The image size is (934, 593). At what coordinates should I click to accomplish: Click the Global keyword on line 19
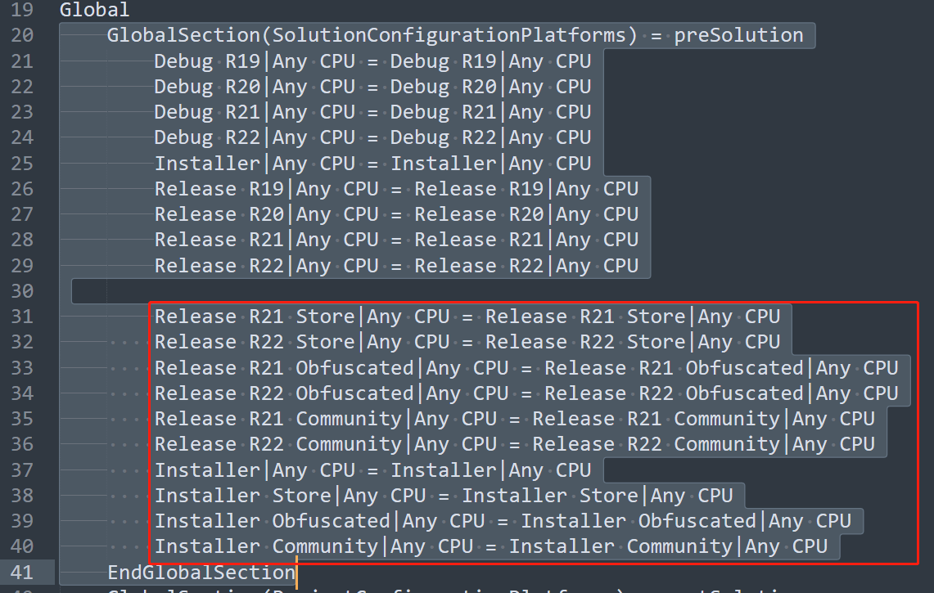click(x=94, y=10)
